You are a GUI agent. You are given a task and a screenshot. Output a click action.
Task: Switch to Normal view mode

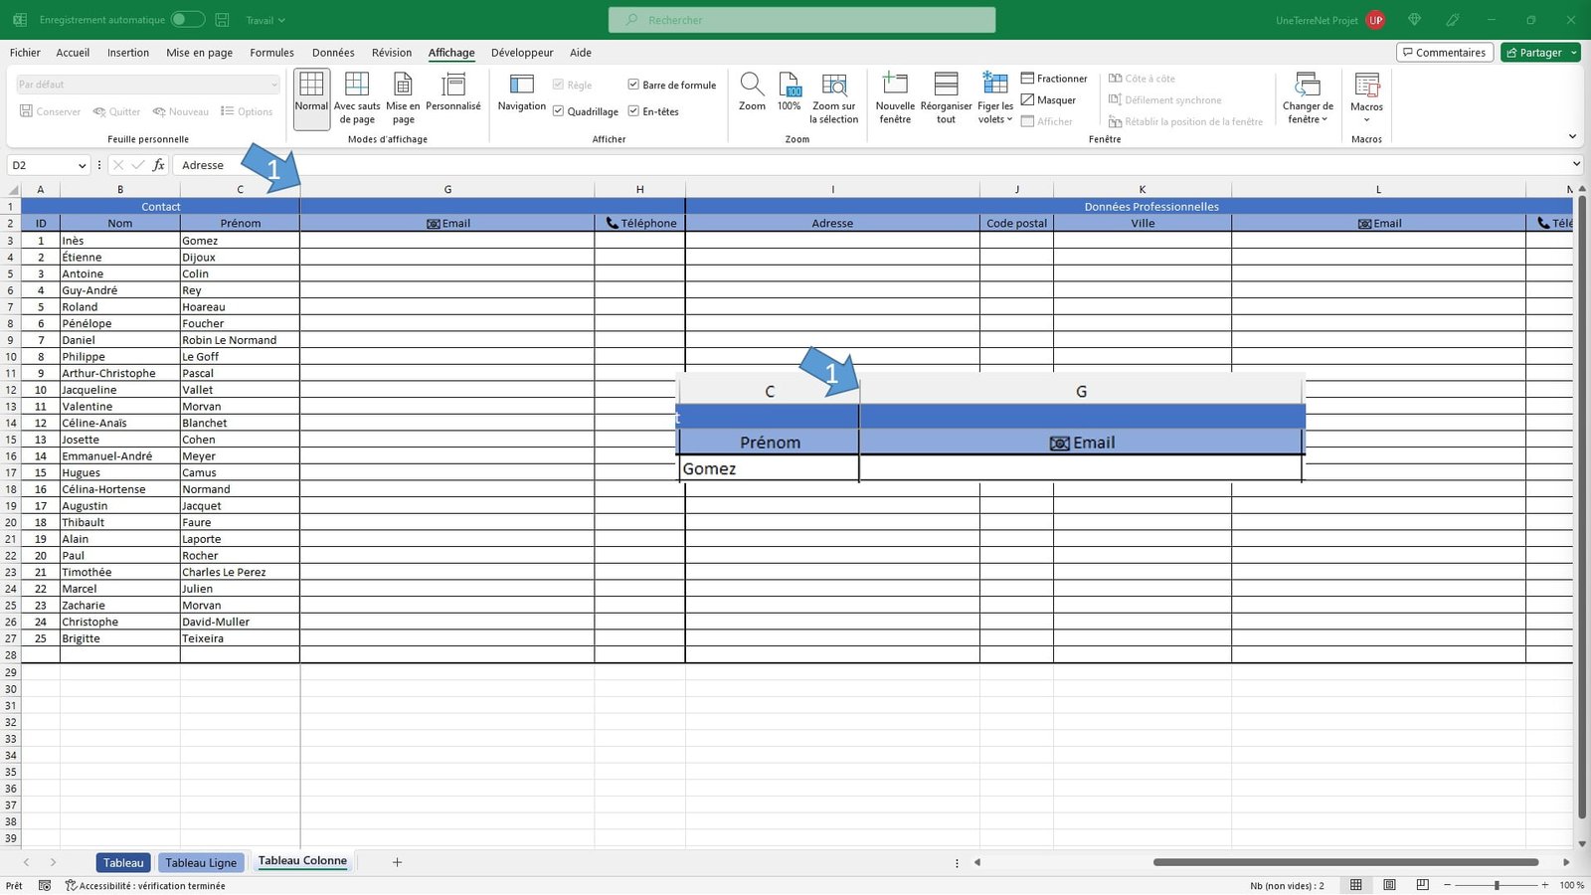(310, 96)
